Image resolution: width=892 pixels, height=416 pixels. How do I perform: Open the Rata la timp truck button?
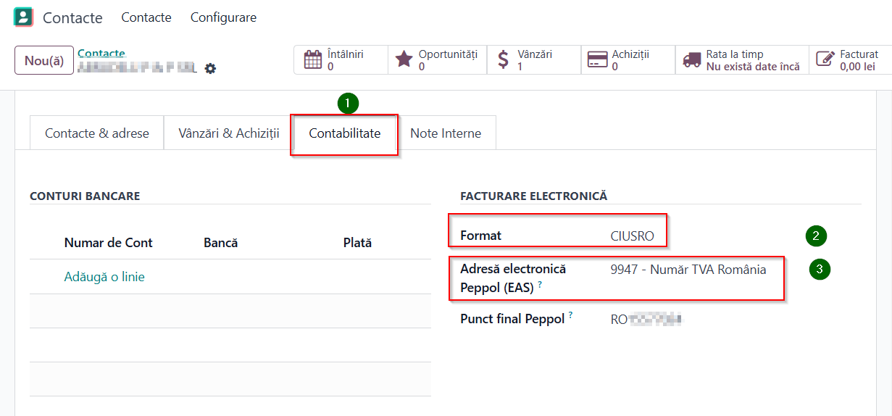click(741, 60)
